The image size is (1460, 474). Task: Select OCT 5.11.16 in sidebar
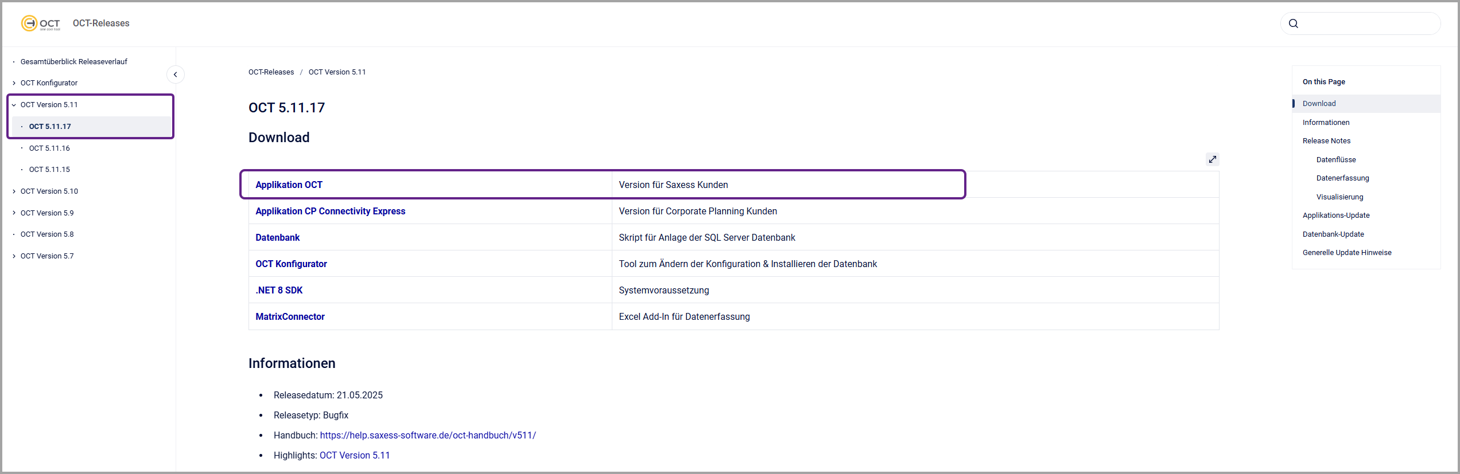[x=49, y=148]
